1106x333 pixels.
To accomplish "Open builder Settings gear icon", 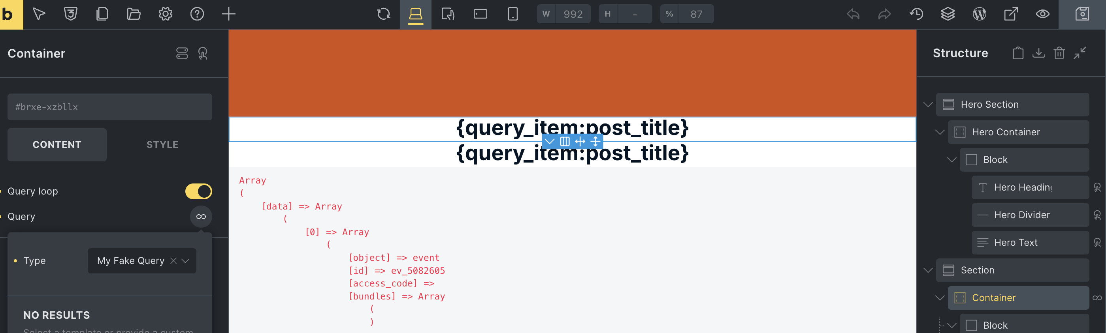I will pos(165,14).
